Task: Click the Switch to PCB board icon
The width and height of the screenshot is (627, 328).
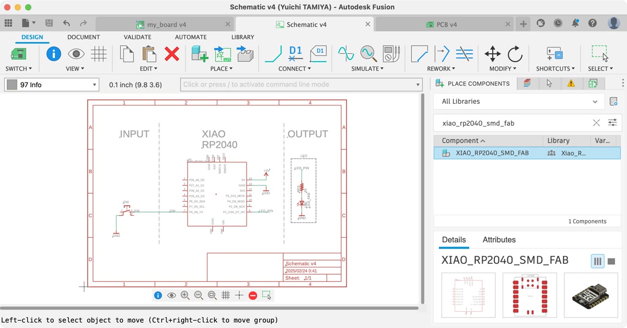Action: click(19, 54)
